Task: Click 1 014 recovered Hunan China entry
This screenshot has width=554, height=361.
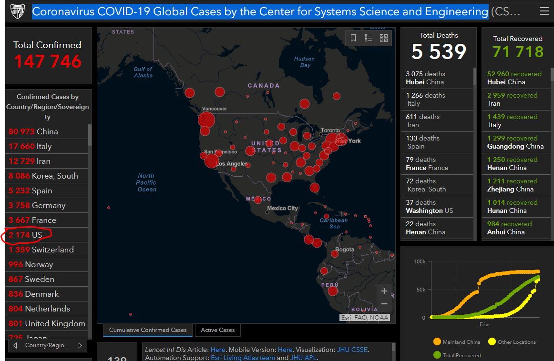Action: click(x=516, y=206)
